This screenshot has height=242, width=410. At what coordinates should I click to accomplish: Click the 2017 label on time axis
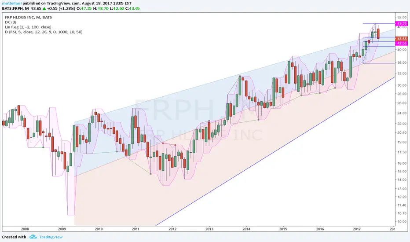[x=357, y=229]
